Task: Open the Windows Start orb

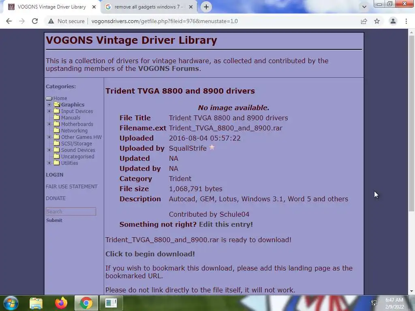Action: pos(11,303)
